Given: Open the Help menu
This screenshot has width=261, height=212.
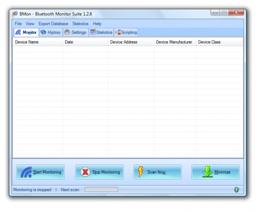Looking at the screenshot, I should (97, 24).
